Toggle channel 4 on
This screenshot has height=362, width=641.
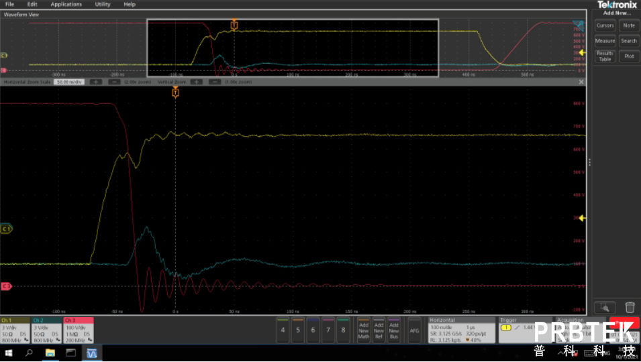283,330
